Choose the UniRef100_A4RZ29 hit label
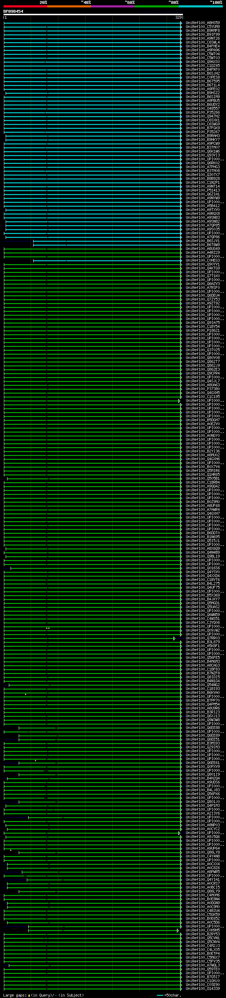The image size is (226, 998). 203,253
